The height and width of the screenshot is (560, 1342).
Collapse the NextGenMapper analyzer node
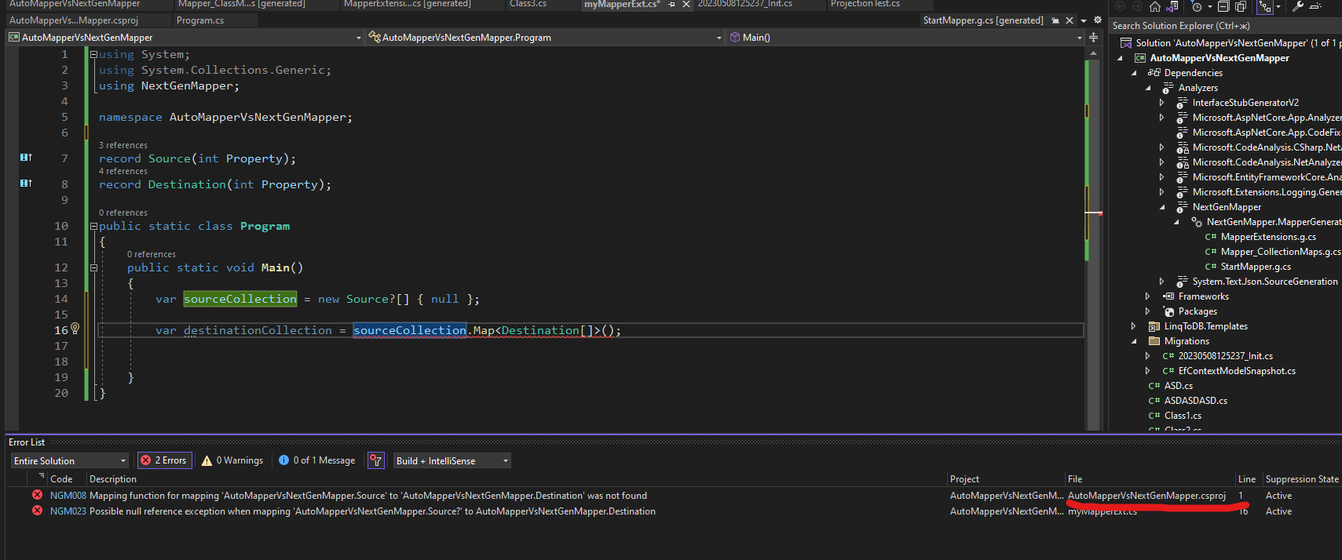[x=1162, y=207]
